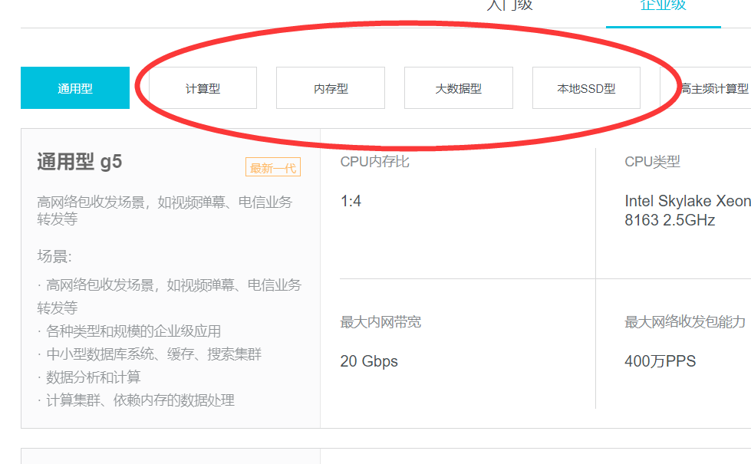
Task: Open the 计算型 instance category
Action: 203,88
